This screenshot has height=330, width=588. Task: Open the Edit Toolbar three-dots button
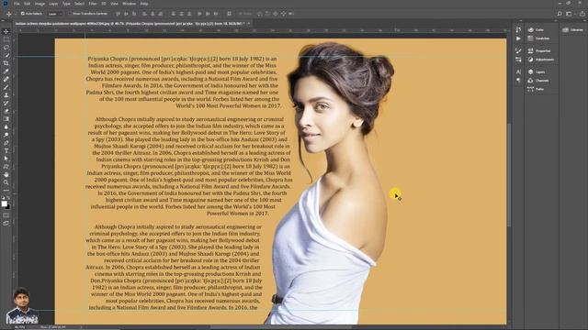pos(6,190)
